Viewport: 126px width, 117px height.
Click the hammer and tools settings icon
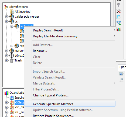pos(119,11)
